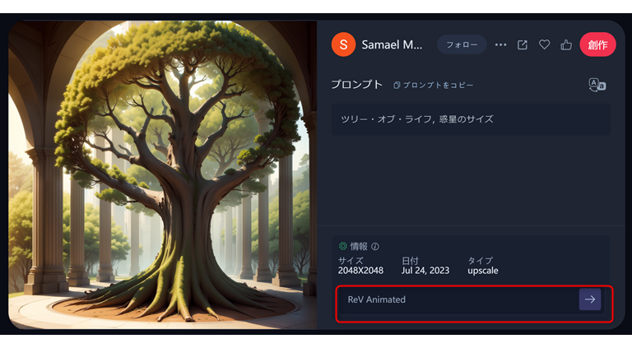Screen dimensions: 632x348
Task: Toggle the thumbs-up like icon
Action: (566, 44)
